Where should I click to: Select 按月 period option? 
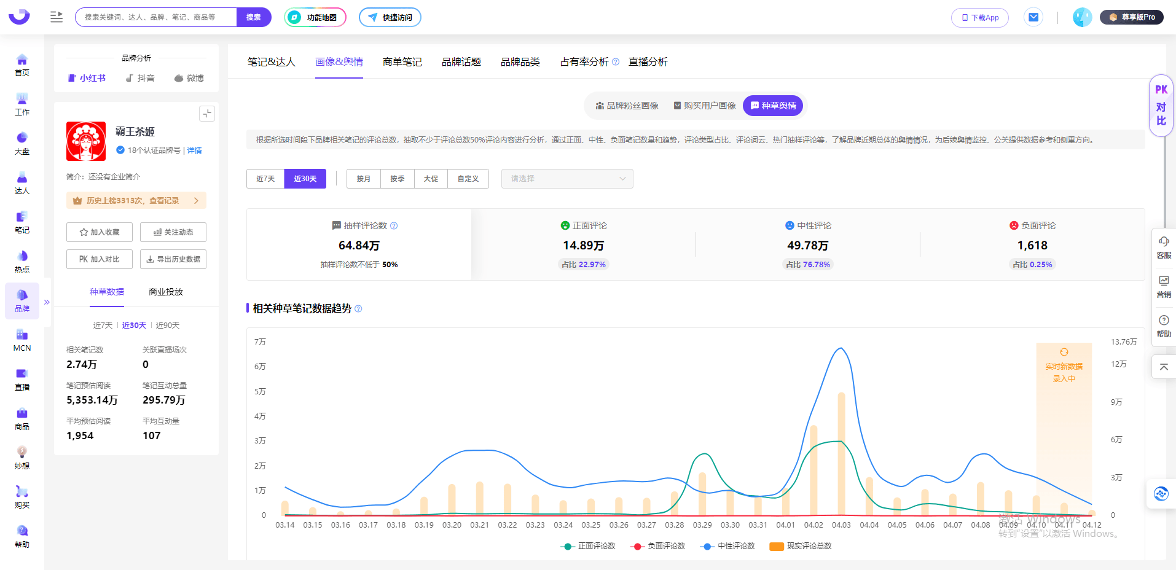[364, 179]
